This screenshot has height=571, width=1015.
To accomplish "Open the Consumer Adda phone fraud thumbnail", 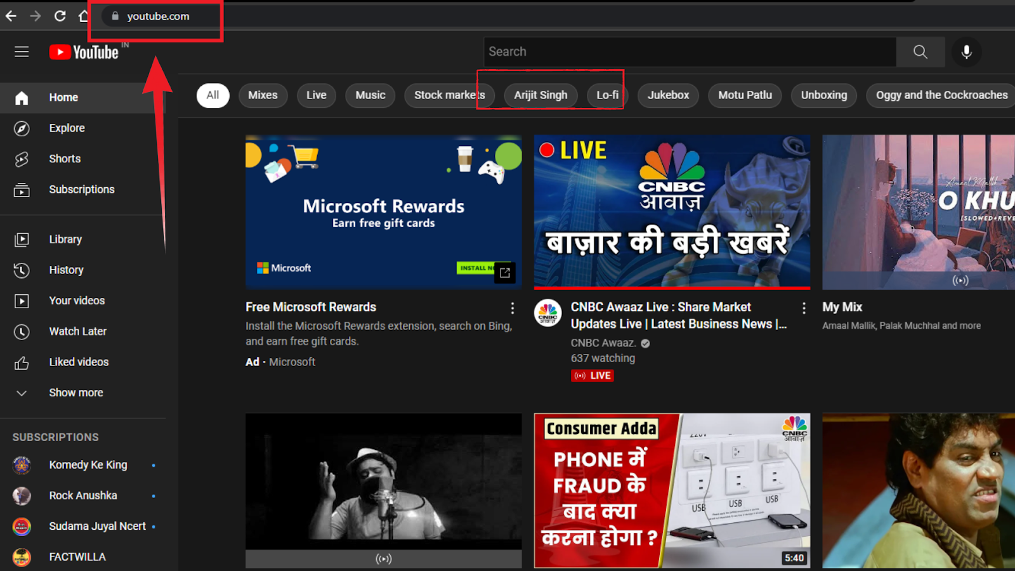I will [x=672, y=490].
